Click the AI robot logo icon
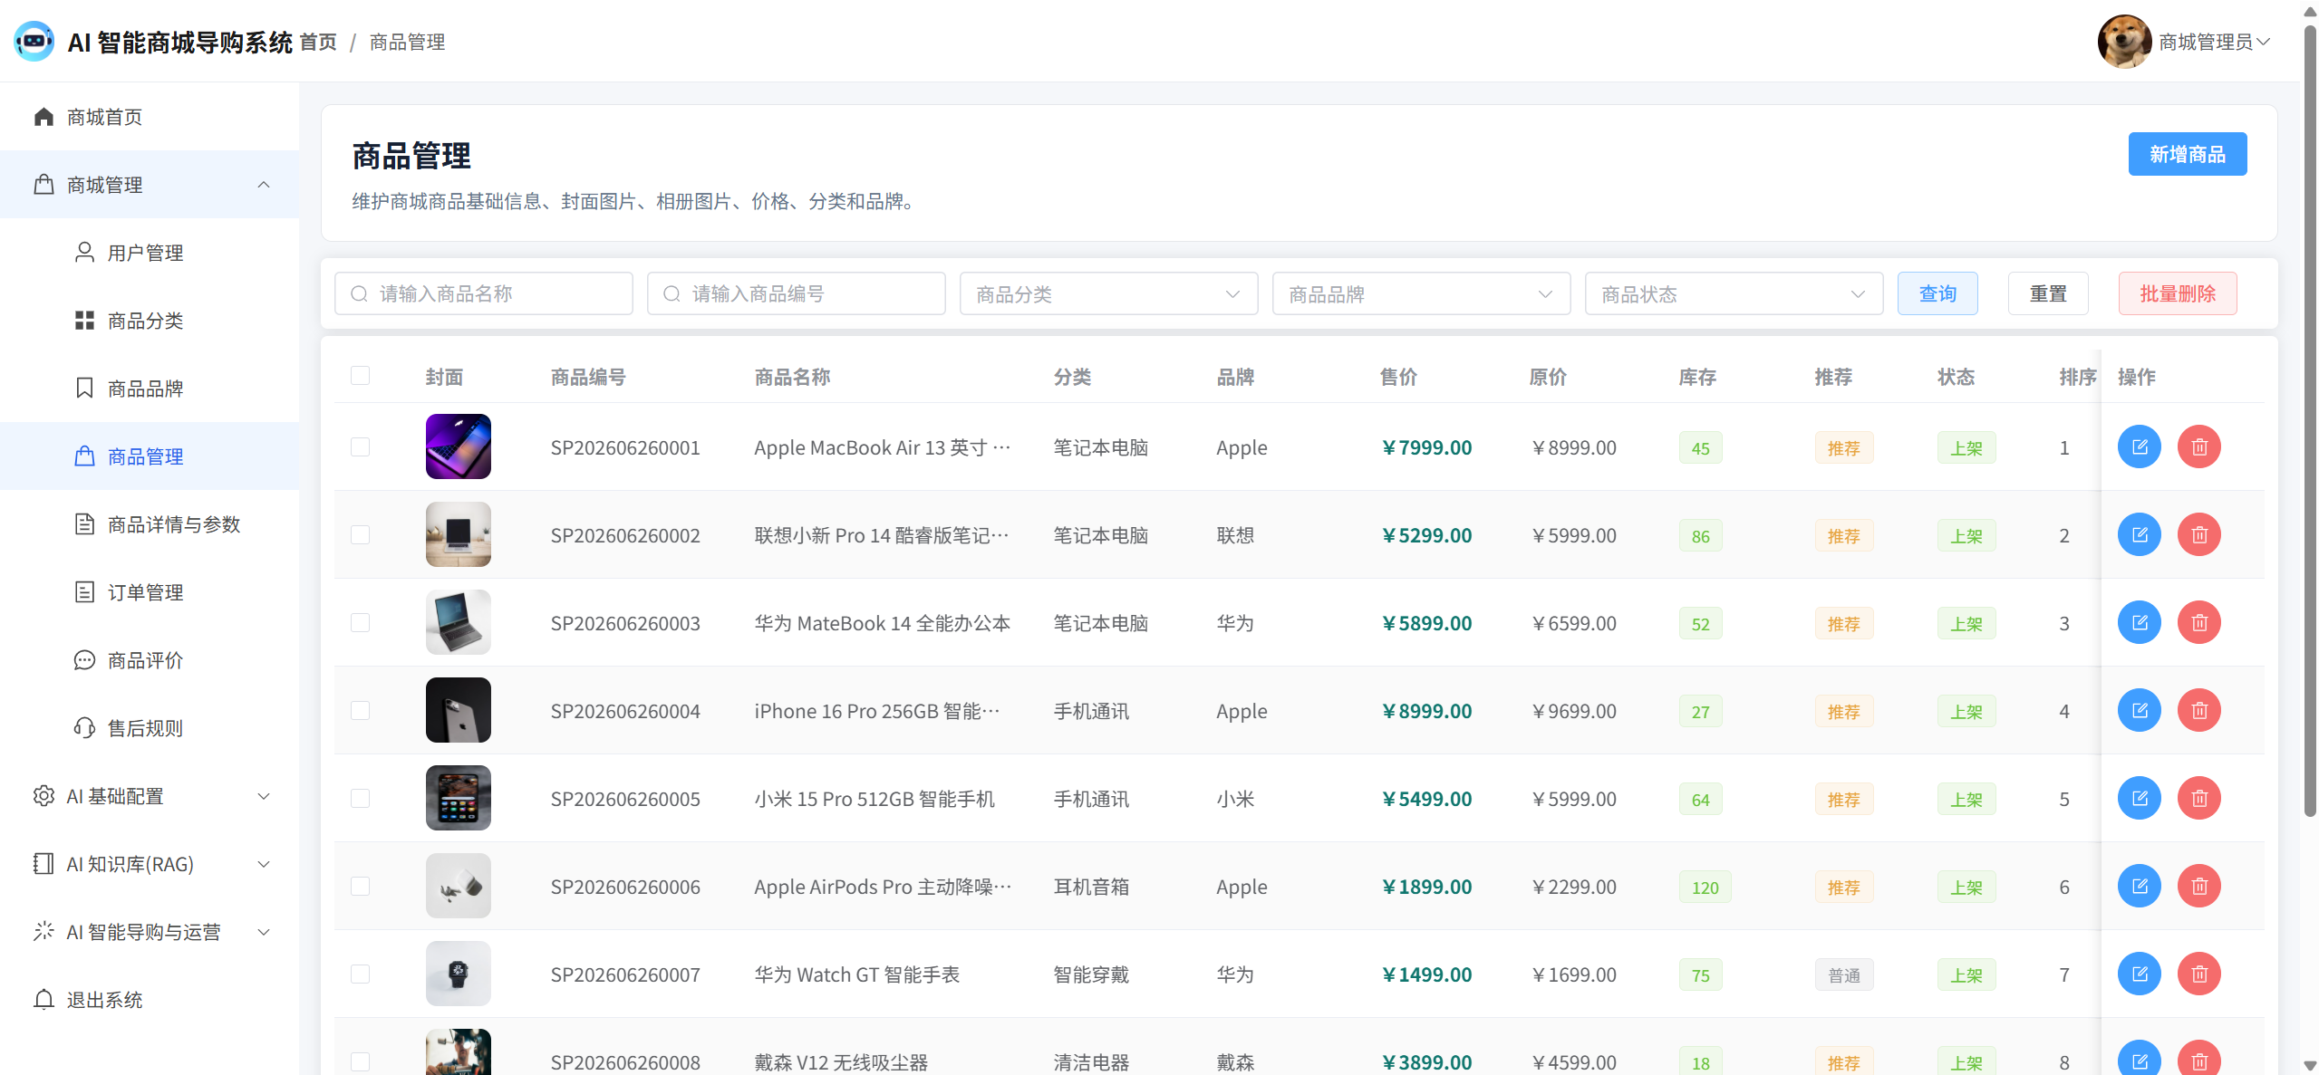2319x1075 pixels. coord(34,42)
